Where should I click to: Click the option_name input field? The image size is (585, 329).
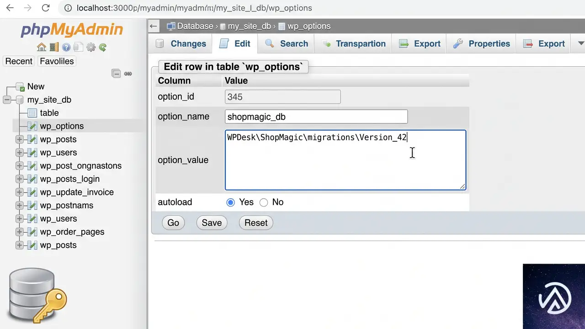coord(316,117)
